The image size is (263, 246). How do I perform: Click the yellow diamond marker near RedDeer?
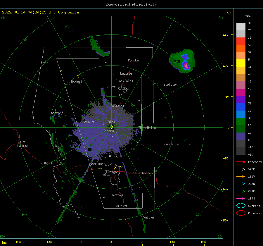click(x=120, y=95)
